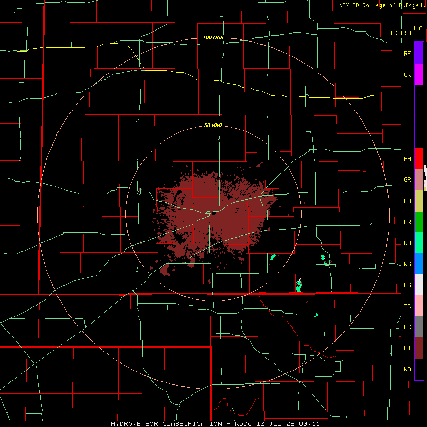This screenshot has width=427, height=427.
Task: Click the RF purple legend swatch
Action: coord(419,53)
